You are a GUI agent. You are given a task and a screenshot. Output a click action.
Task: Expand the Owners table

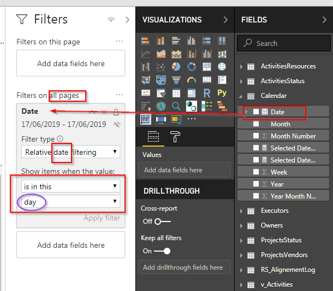tap(241, 226)
